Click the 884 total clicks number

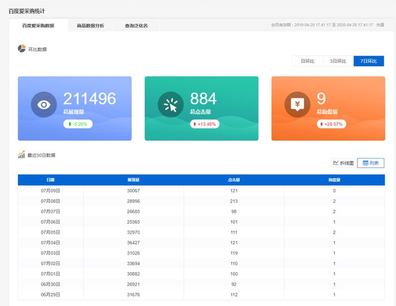203,98
